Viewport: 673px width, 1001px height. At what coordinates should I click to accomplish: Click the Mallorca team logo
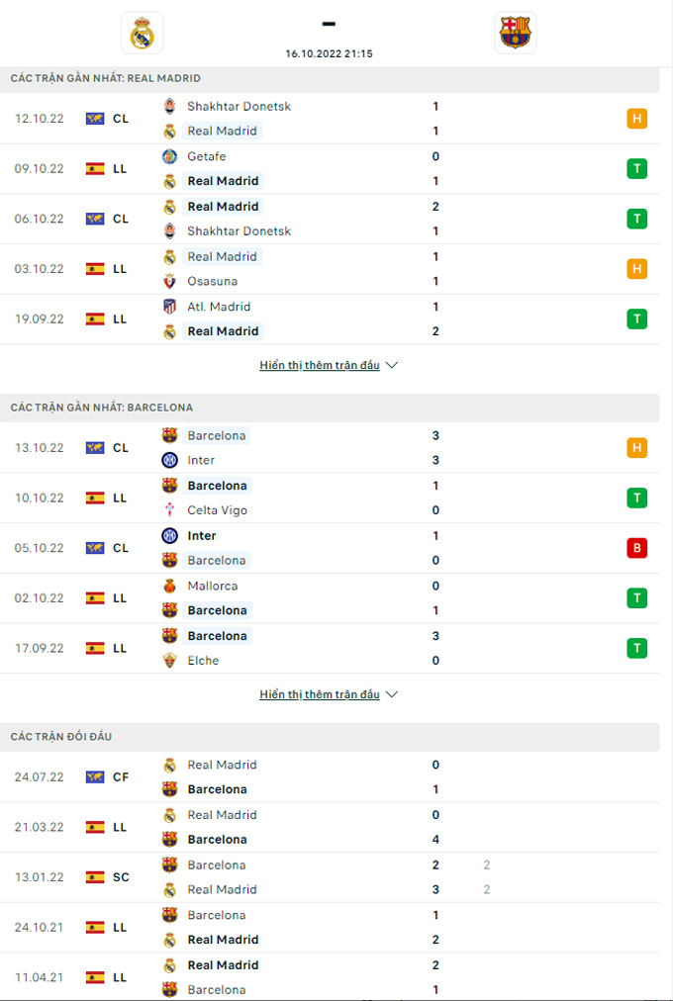[169, 586]
